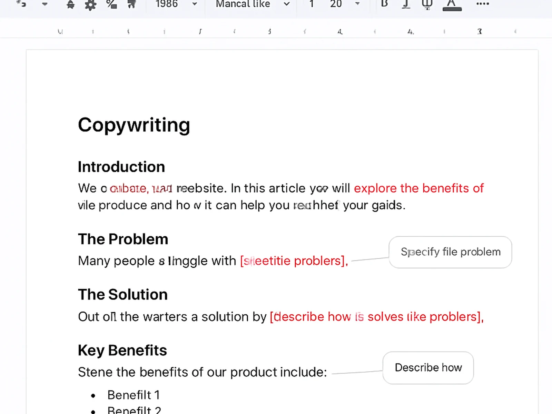The height and width of the screenshot is (414, 552).
Task: Click the font size field showing 20
Action: click(336, 4)
